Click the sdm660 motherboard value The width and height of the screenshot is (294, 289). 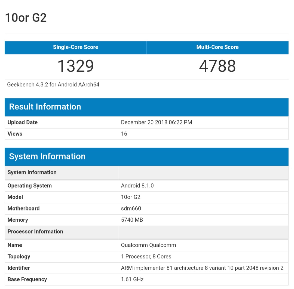[x=131, y=208]
